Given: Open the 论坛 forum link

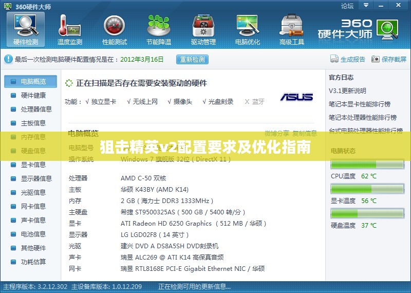Looking at the screenshot, I should [347, 6].
